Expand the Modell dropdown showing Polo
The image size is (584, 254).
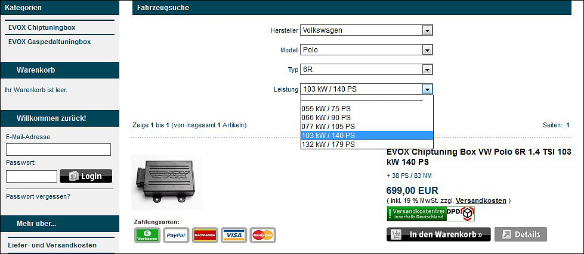click(366, 50)
